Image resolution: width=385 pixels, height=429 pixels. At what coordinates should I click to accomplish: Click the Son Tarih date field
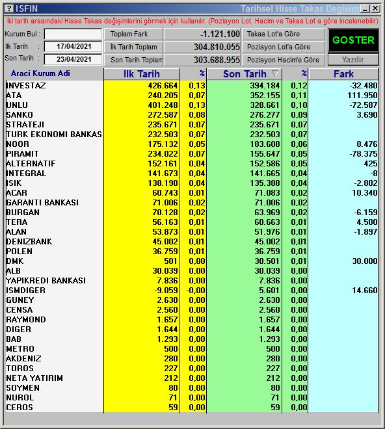73,59
